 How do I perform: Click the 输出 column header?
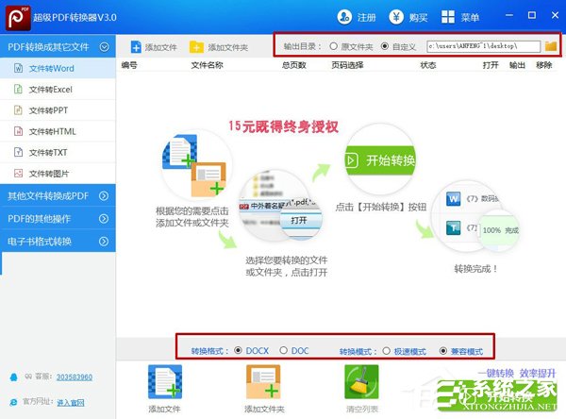tap(517, 65)
